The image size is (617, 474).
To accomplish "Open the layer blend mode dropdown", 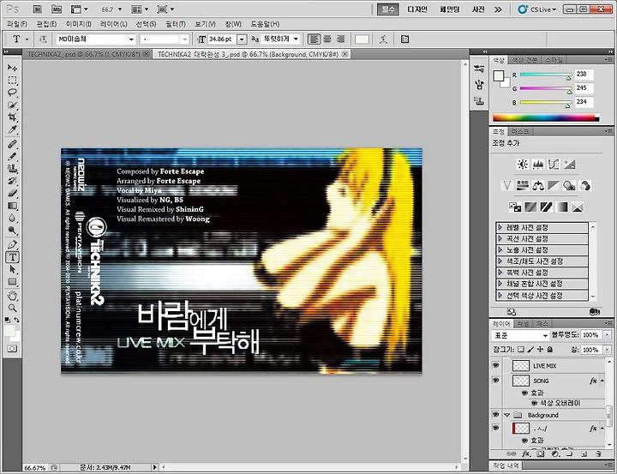I will (520, 335).
